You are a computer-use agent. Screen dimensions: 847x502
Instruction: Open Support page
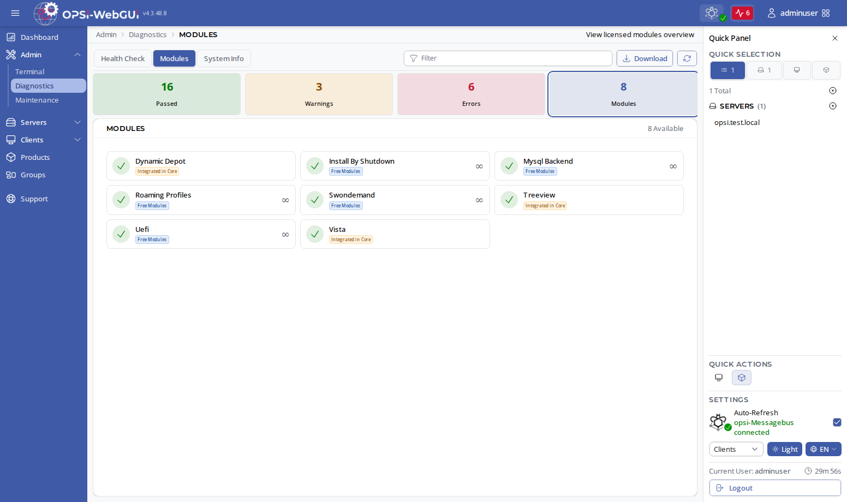(x=44, y=199)
